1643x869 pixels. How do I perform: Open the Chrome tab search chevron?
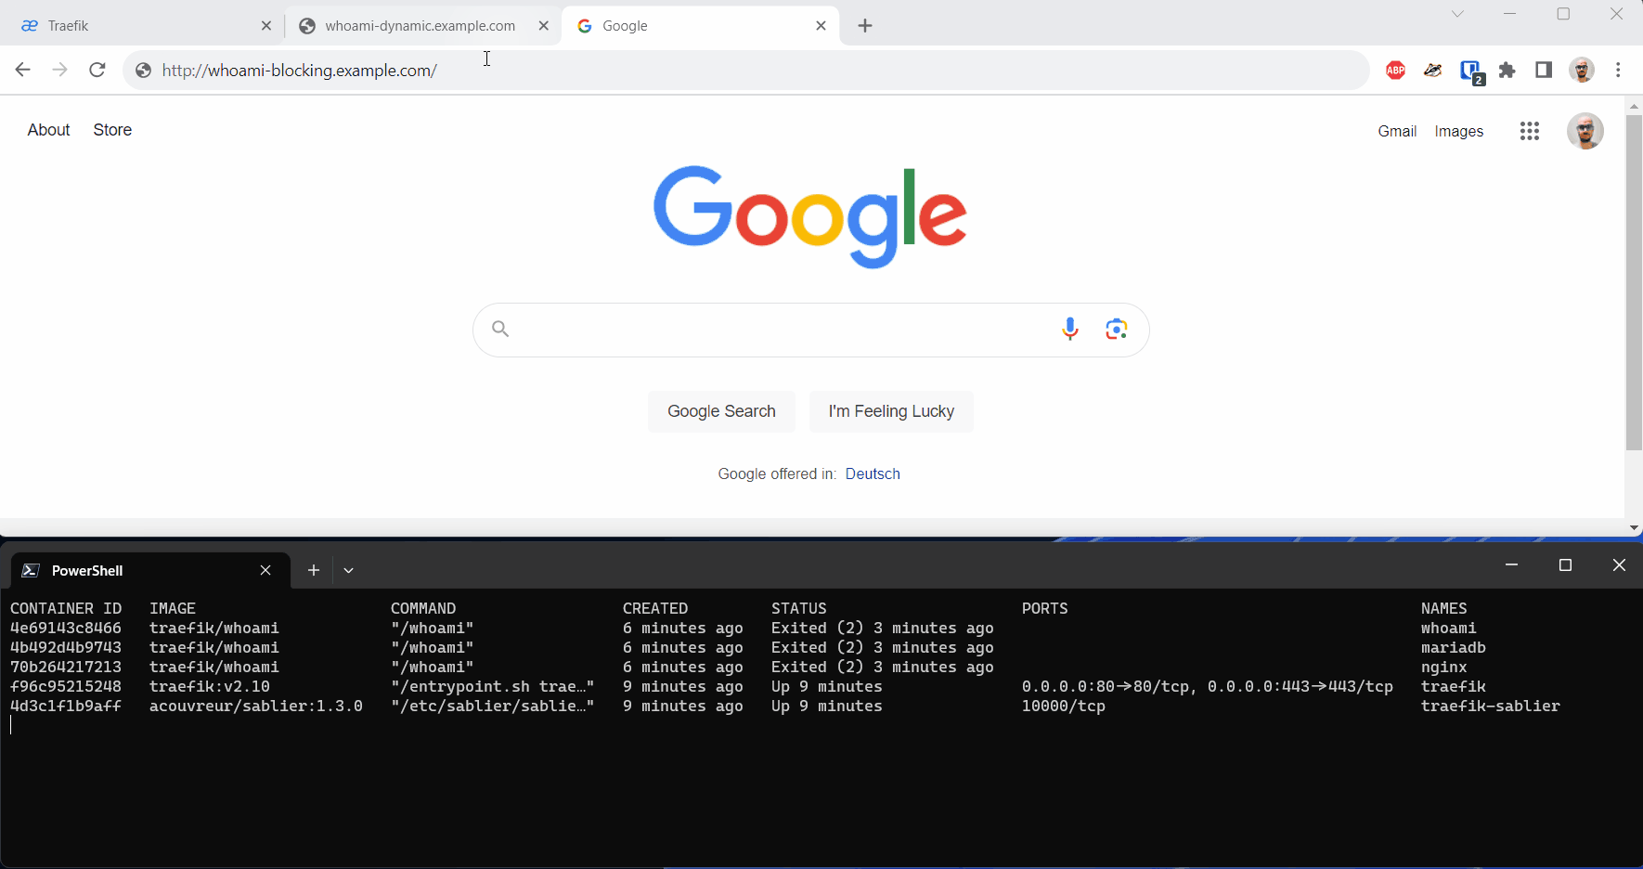click(x=1457, y=14)
